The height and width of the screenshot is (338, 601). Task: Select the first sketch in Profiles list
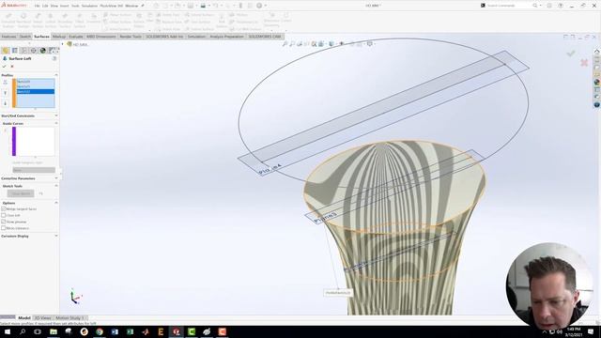tap(36, 82)
